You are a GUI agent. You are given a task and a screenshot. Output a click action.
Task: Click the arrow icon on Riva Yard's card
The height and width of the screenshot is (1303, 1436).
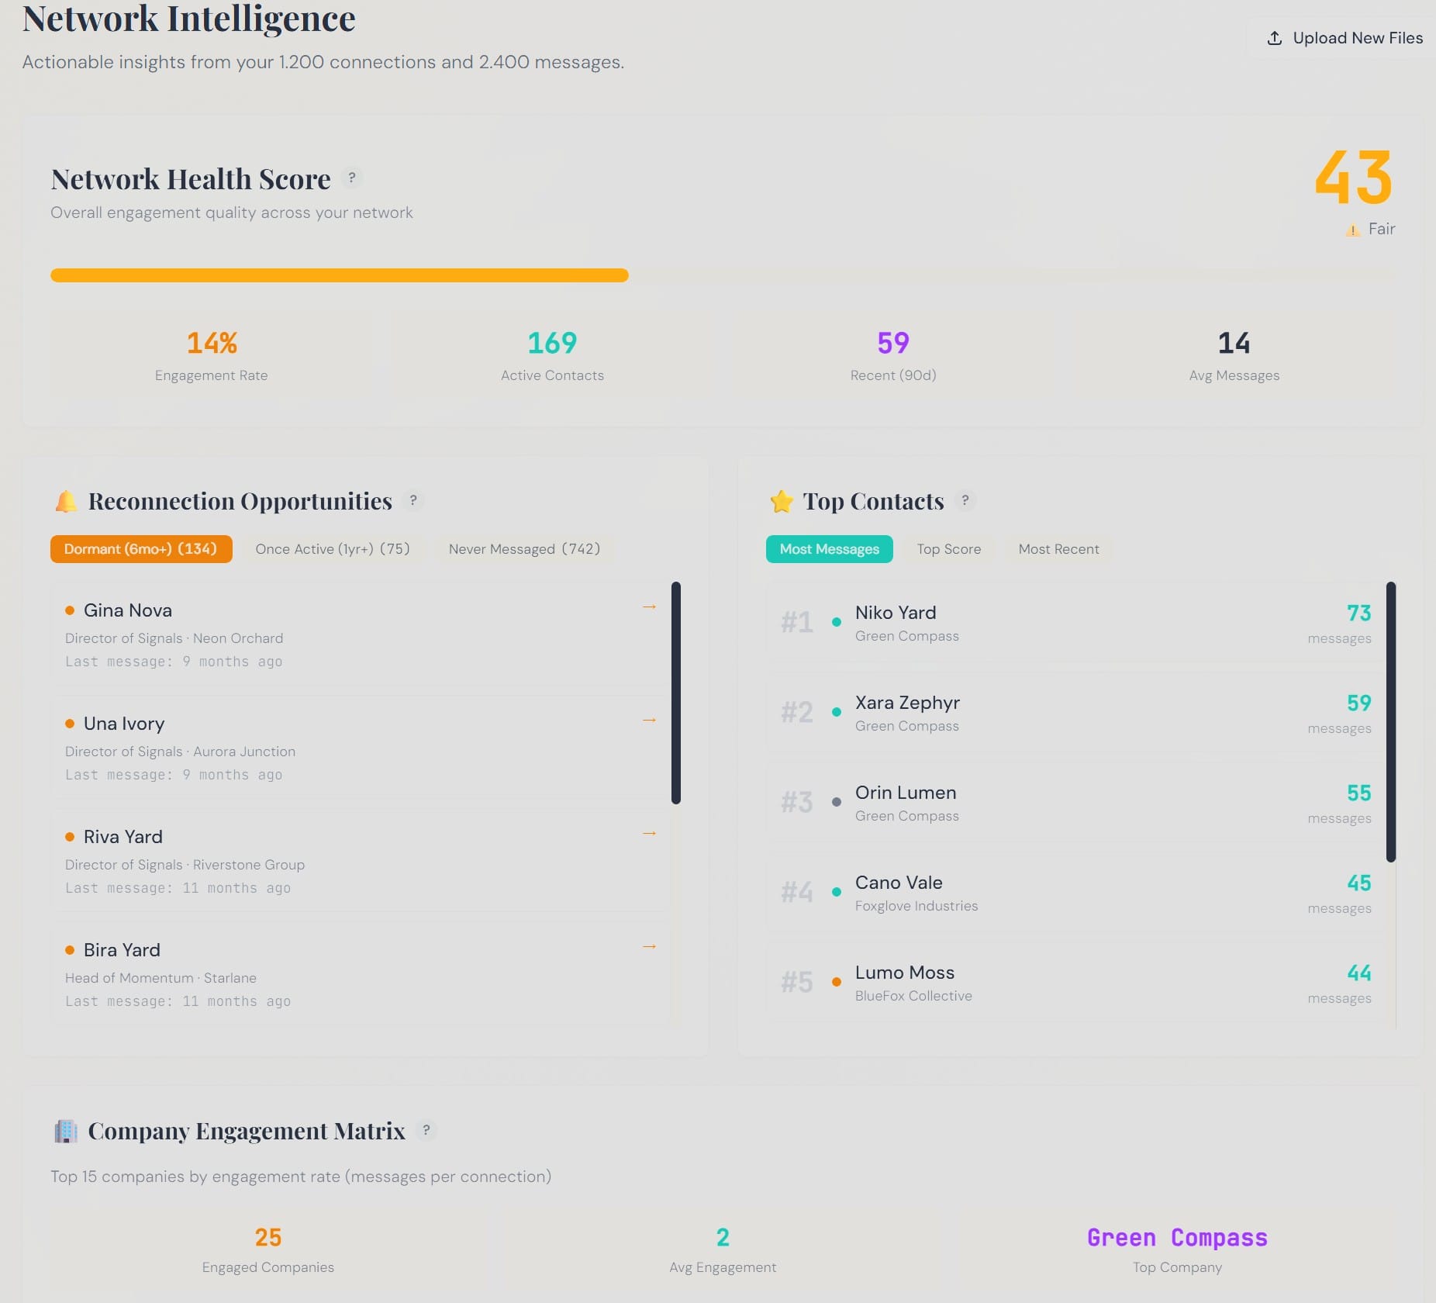point(650,833)
